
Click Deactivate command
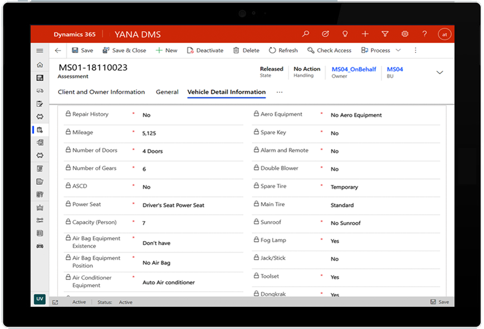(x=205, y=50)
